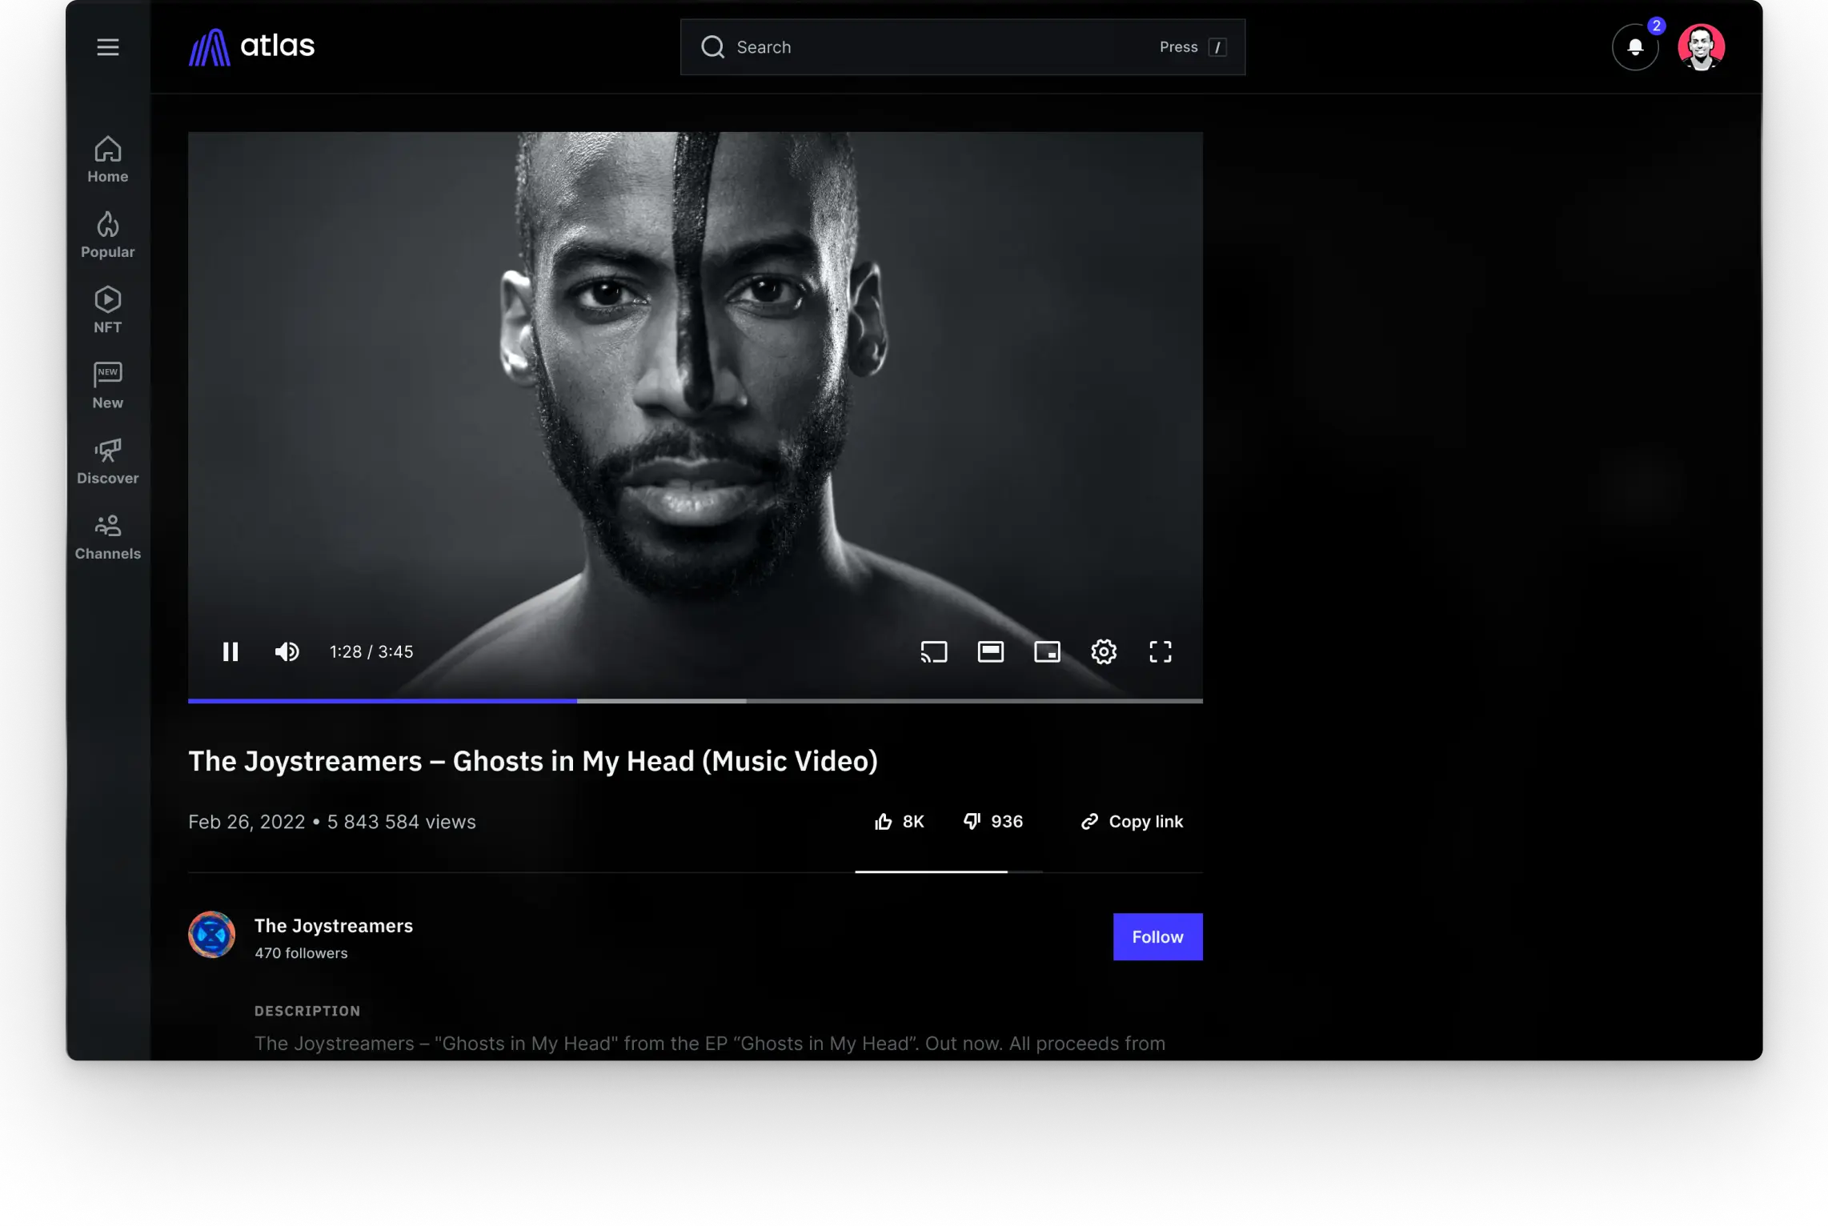Screen dimensions: 1828x1226
Task: Mute the video volume
Action: click(287, 651)
